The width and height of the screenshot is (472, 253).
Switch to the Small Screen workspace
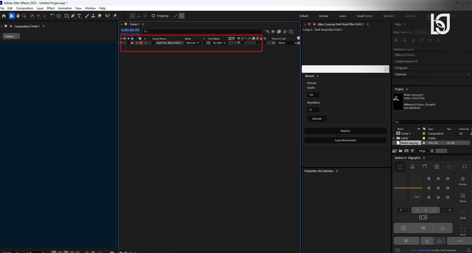[364, 16]
